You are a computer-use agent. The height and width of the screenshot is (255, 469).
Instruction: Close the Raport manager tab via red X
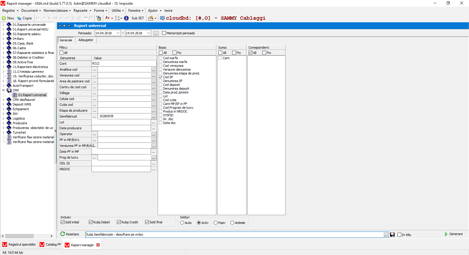98,245
